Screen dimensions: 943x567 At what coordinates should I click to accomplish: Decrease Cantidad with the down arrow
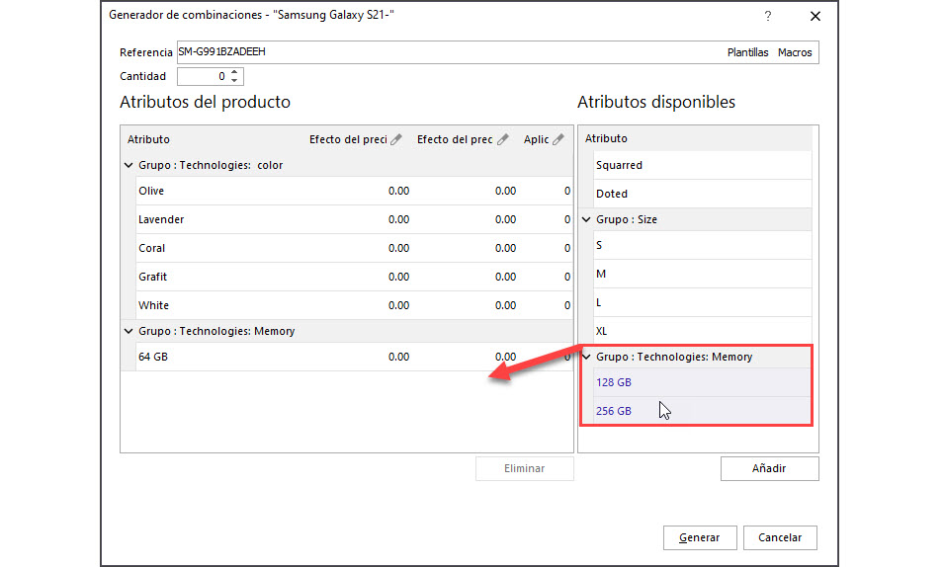[234, 80]
